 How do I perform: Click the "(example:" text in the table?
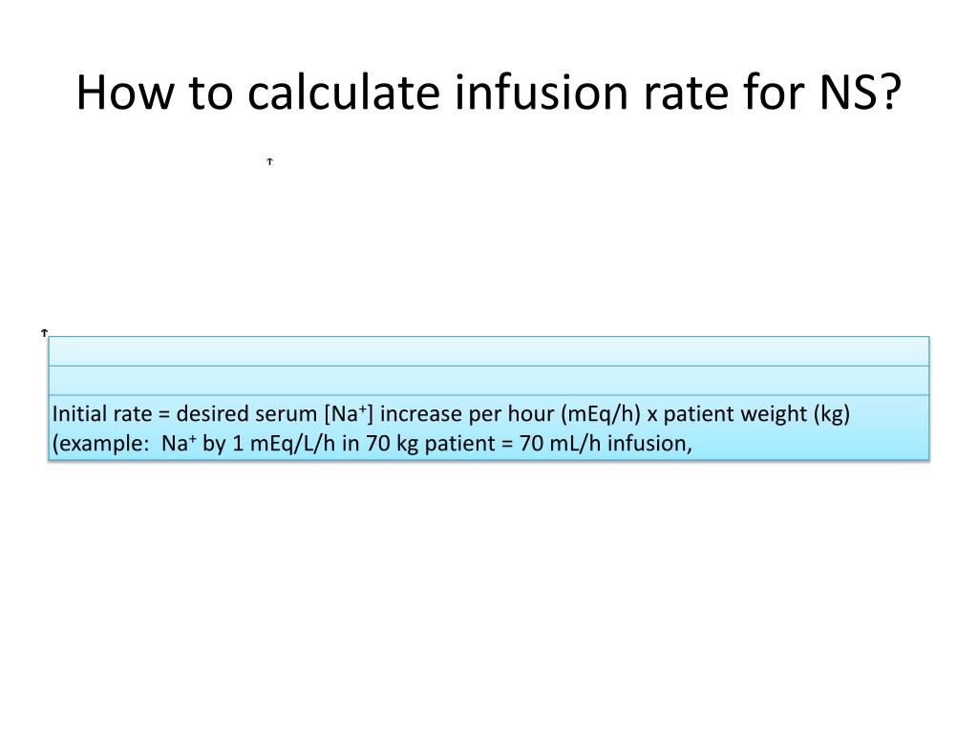(x=99, y=443)
